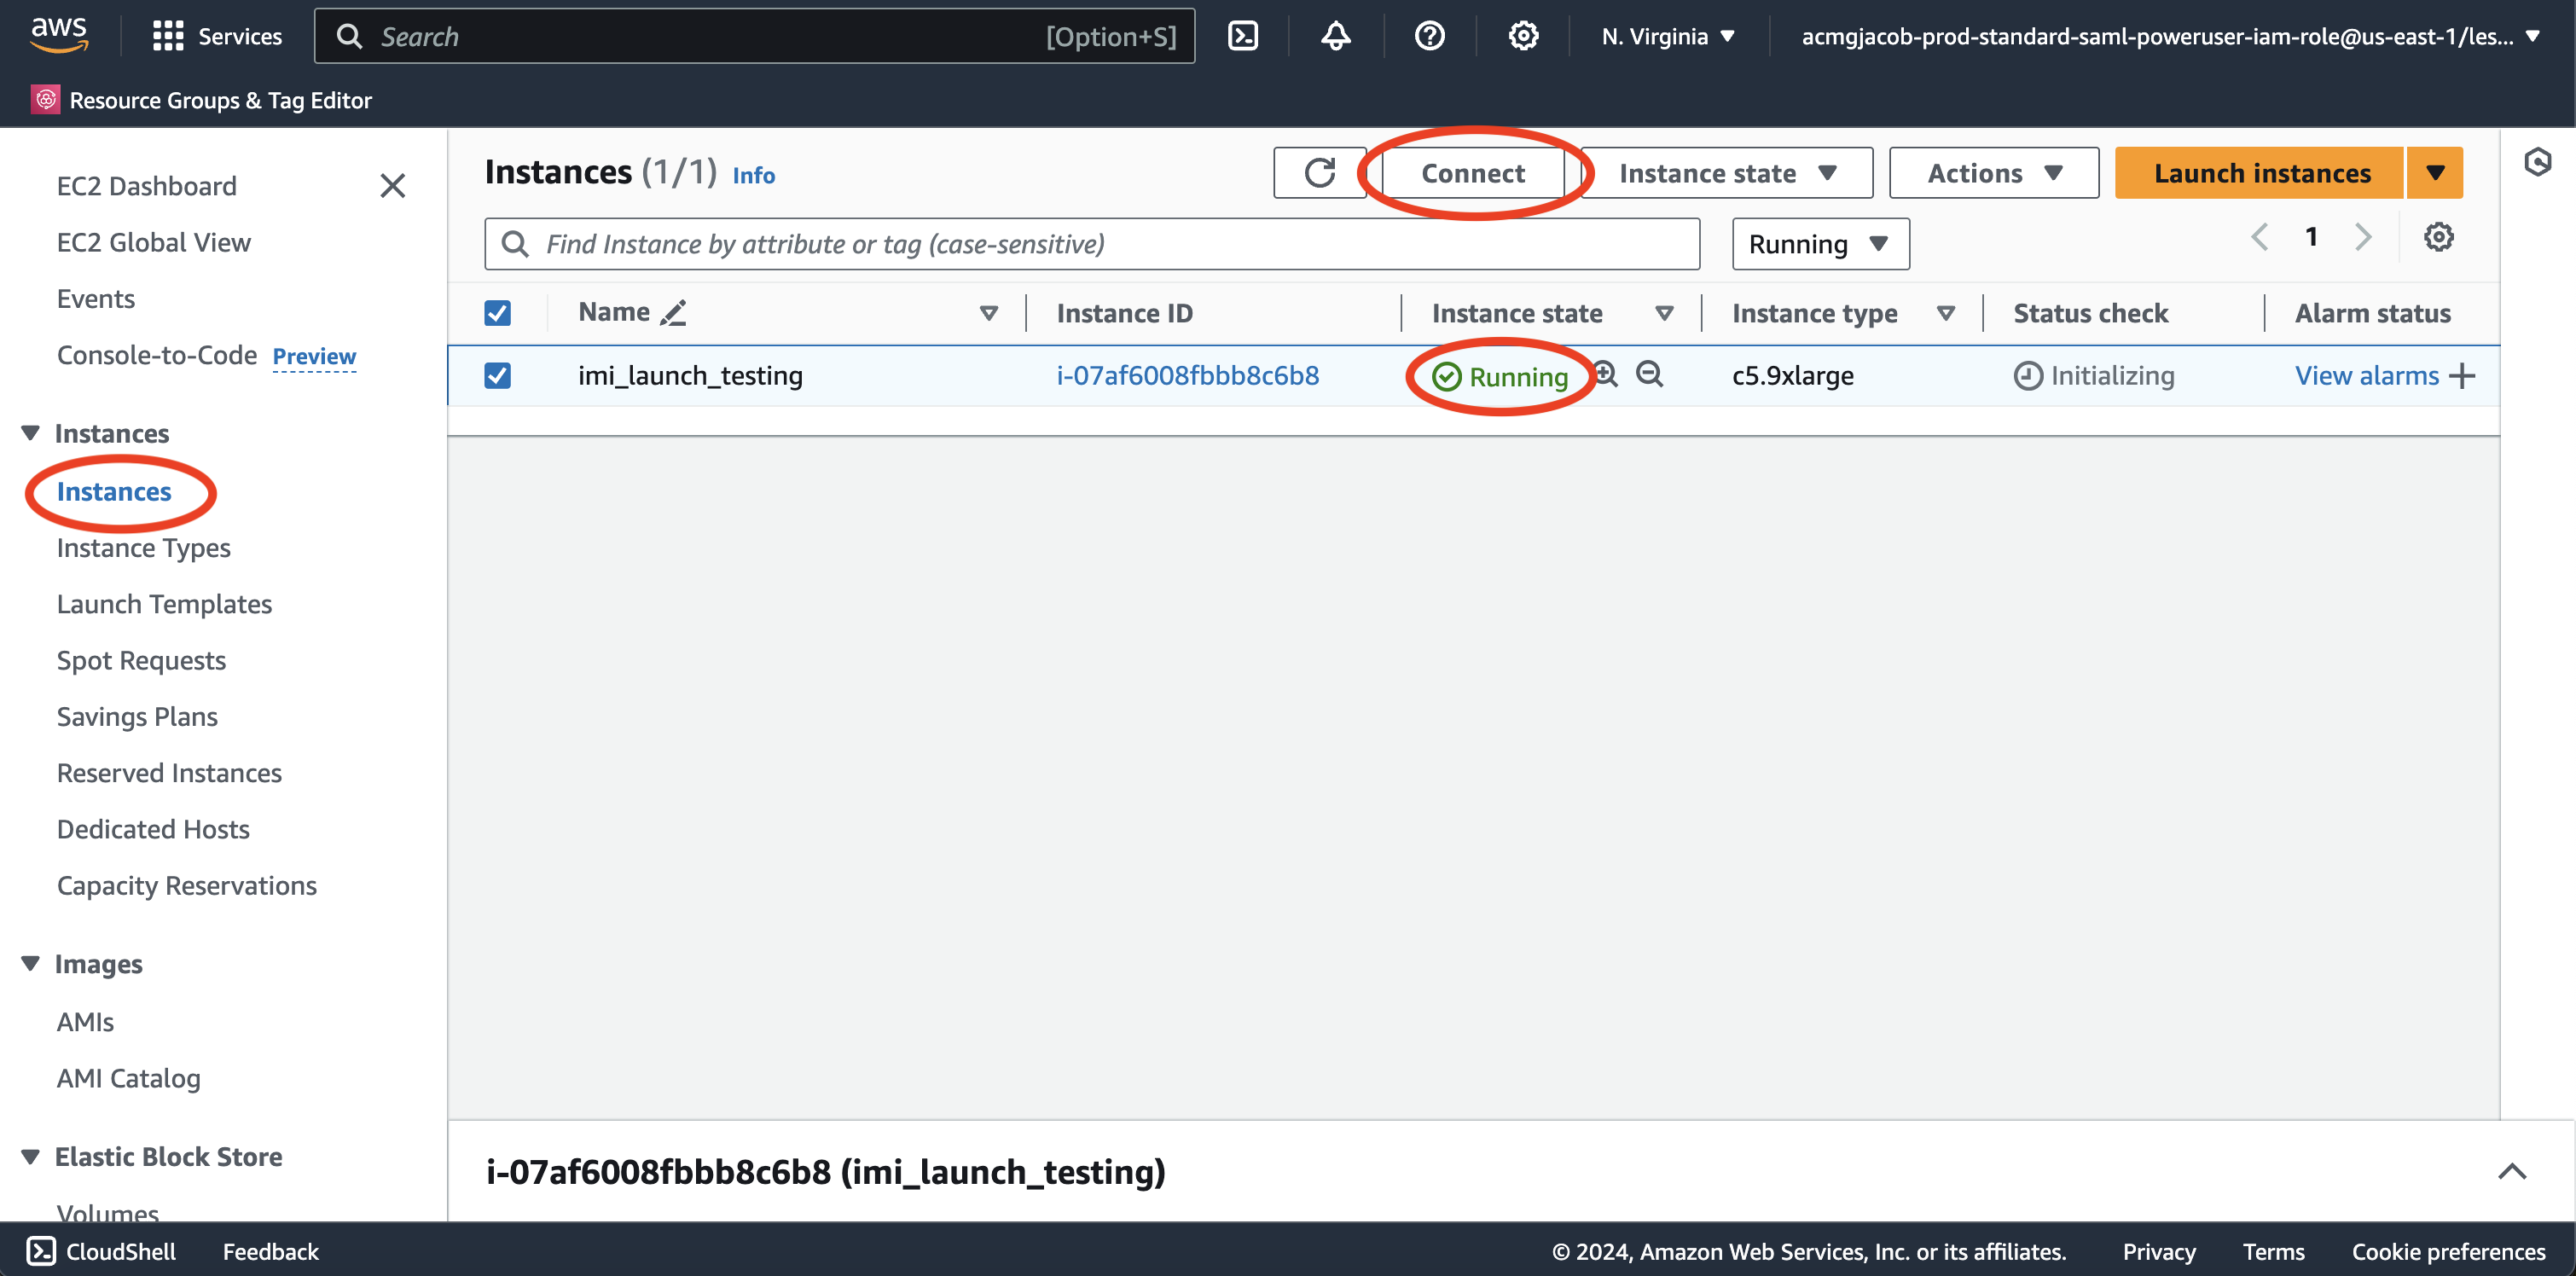Open the N. Virginia region dropdown

click(1667, 36)
